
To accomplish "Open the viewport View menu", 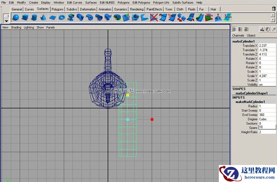I will (5, 27).
